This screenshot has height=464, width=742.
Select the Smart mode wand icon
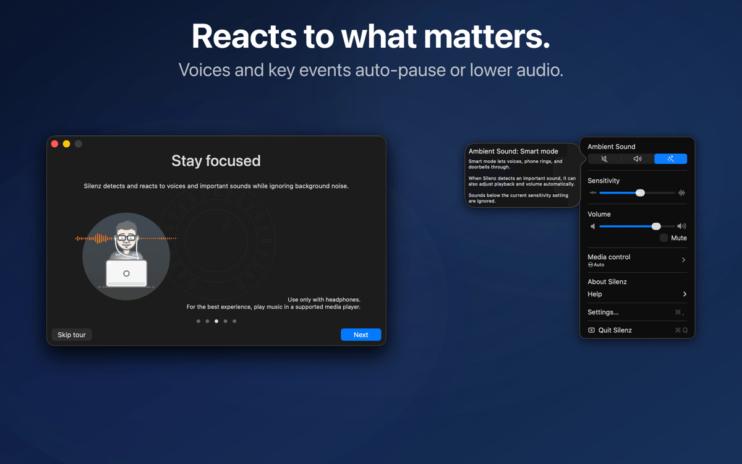[670, 159]
